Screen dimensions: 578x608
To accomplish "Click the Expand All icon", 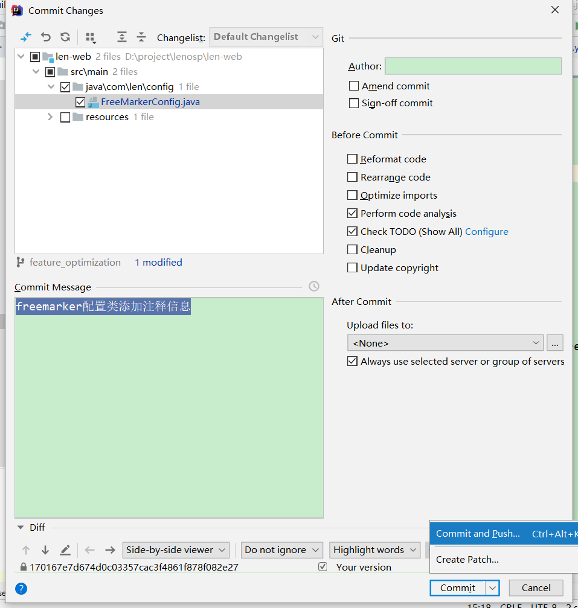I will tap(122, 37).
